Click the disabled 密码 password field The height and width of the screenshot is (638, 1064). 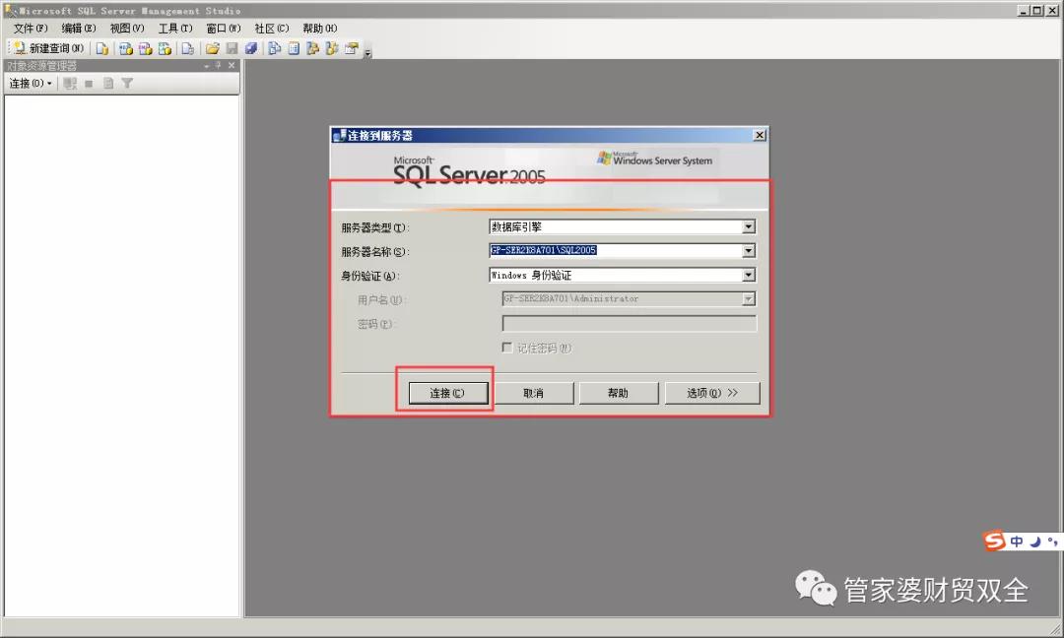(x=629, y=323)
